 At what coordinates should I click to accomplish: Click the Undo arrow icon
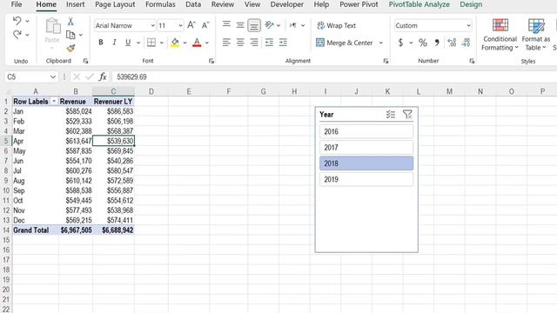coord(17,21)
